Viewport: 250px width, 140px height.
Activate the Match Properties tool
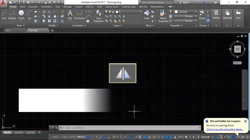(x=163, y=16)
